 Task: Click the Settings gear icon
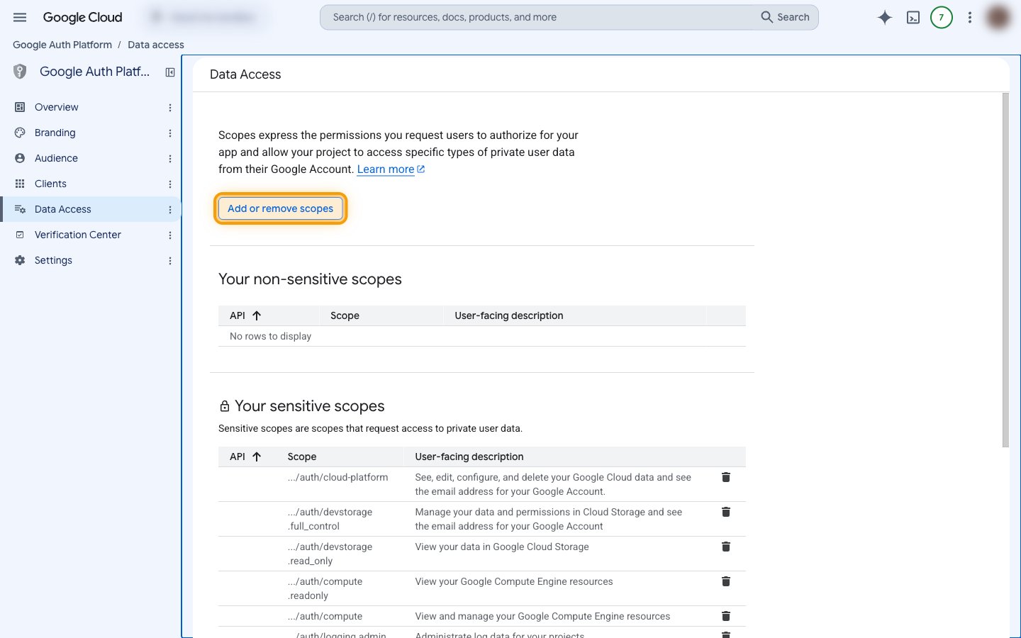[x=20, y=260]
